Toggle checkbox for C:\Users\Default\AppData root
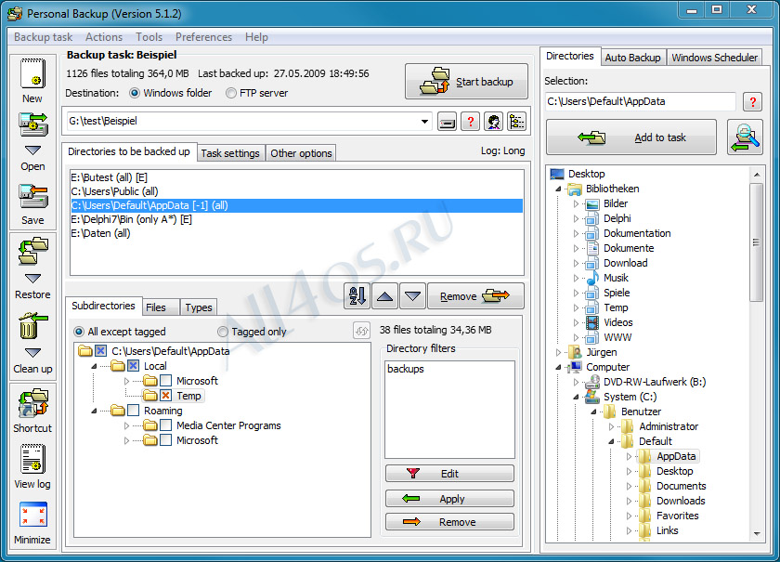Screen dimensions: 780x562 [100, 351]
